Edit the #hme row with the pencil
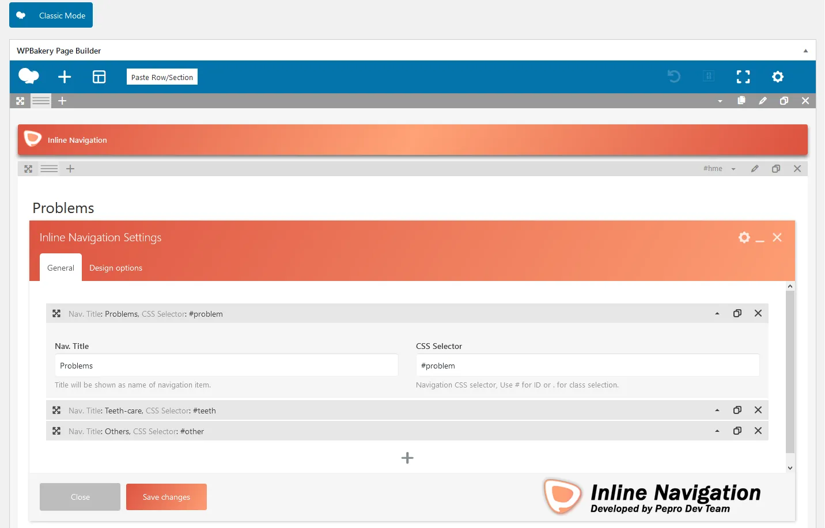825x528 pixels. pyautogui.click(x=755, y=169)
